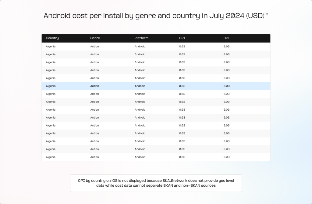Click "Algeria" in the second table row
312x204 pixels.
51,54
